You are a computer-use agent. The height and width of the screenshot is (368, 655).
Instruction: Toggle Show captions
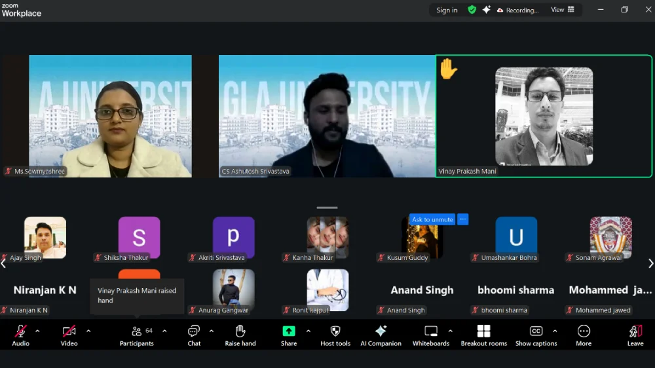pos(536,335)
